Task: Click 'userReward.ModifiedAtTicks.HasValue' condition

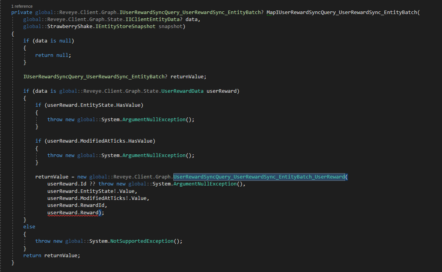Action: [100, 141]
